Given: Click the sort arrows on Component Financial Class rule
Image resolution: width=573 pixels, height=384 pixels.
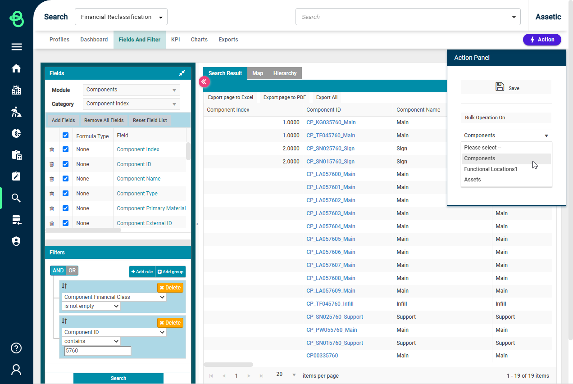Looking at the screenshot, I should click(x=64, y=286).
